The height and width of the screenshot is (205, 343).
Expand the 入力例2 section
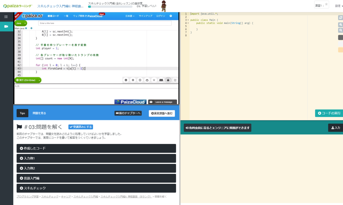click(x=96, y=168)
